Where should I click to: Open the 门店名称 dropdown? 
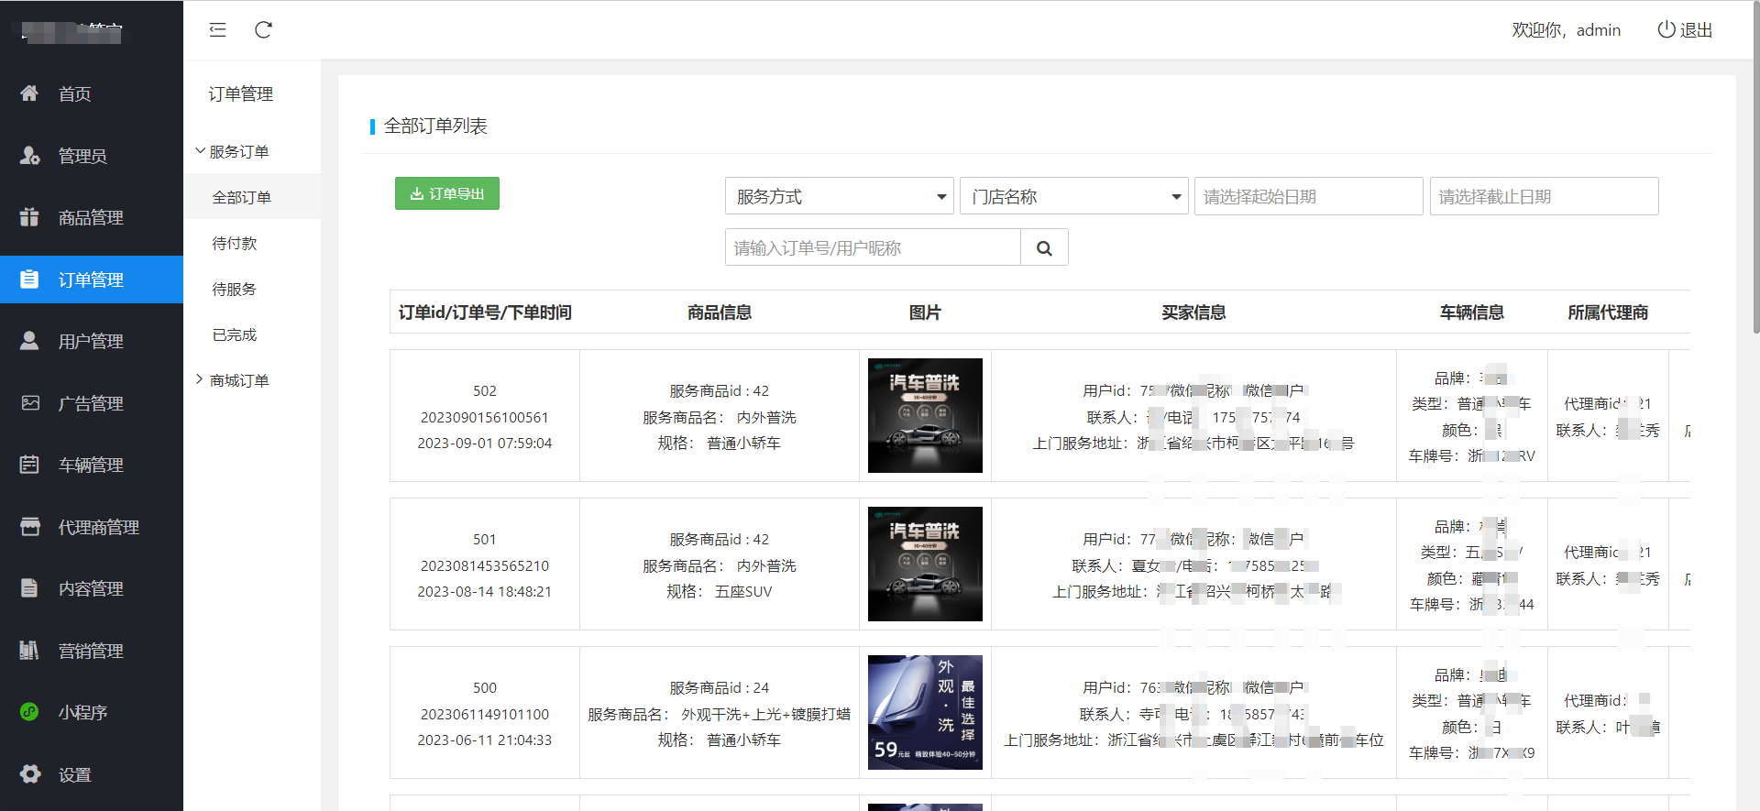tap(1074, 196)
